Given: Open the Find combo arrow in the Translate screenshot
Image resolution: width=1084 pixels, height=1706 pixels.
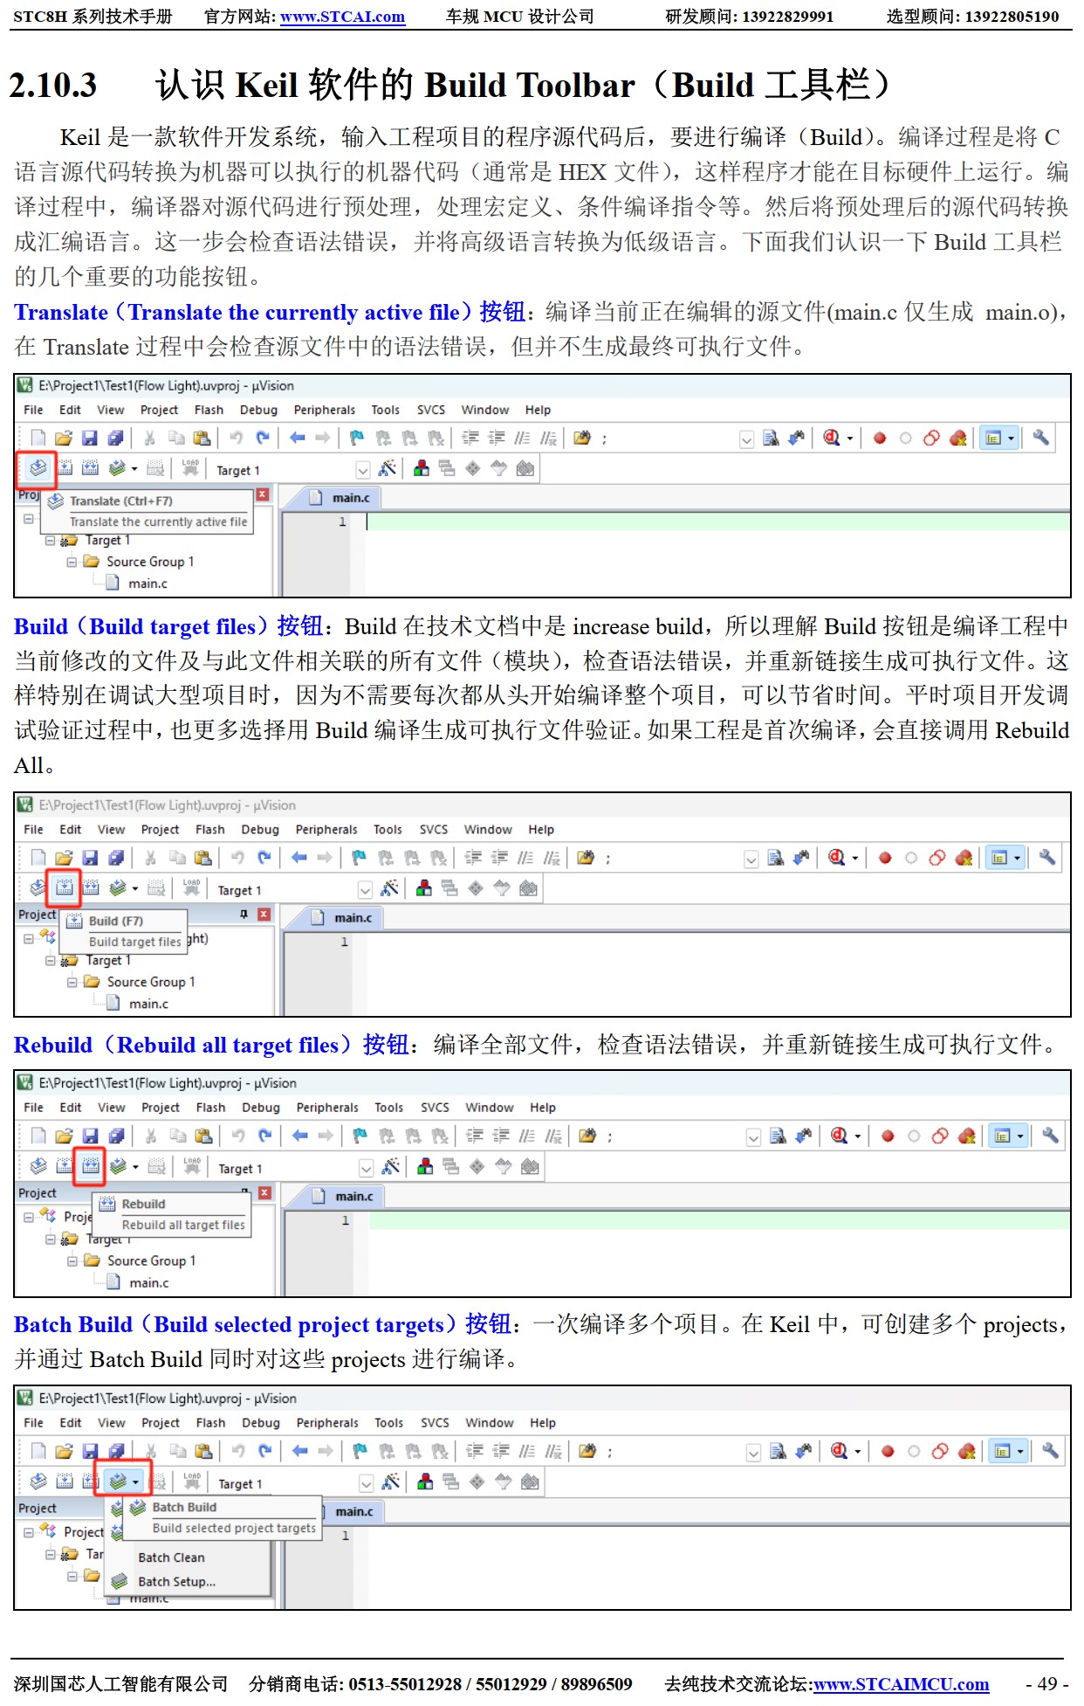Looking at the screenshot, I should [746, 439].
